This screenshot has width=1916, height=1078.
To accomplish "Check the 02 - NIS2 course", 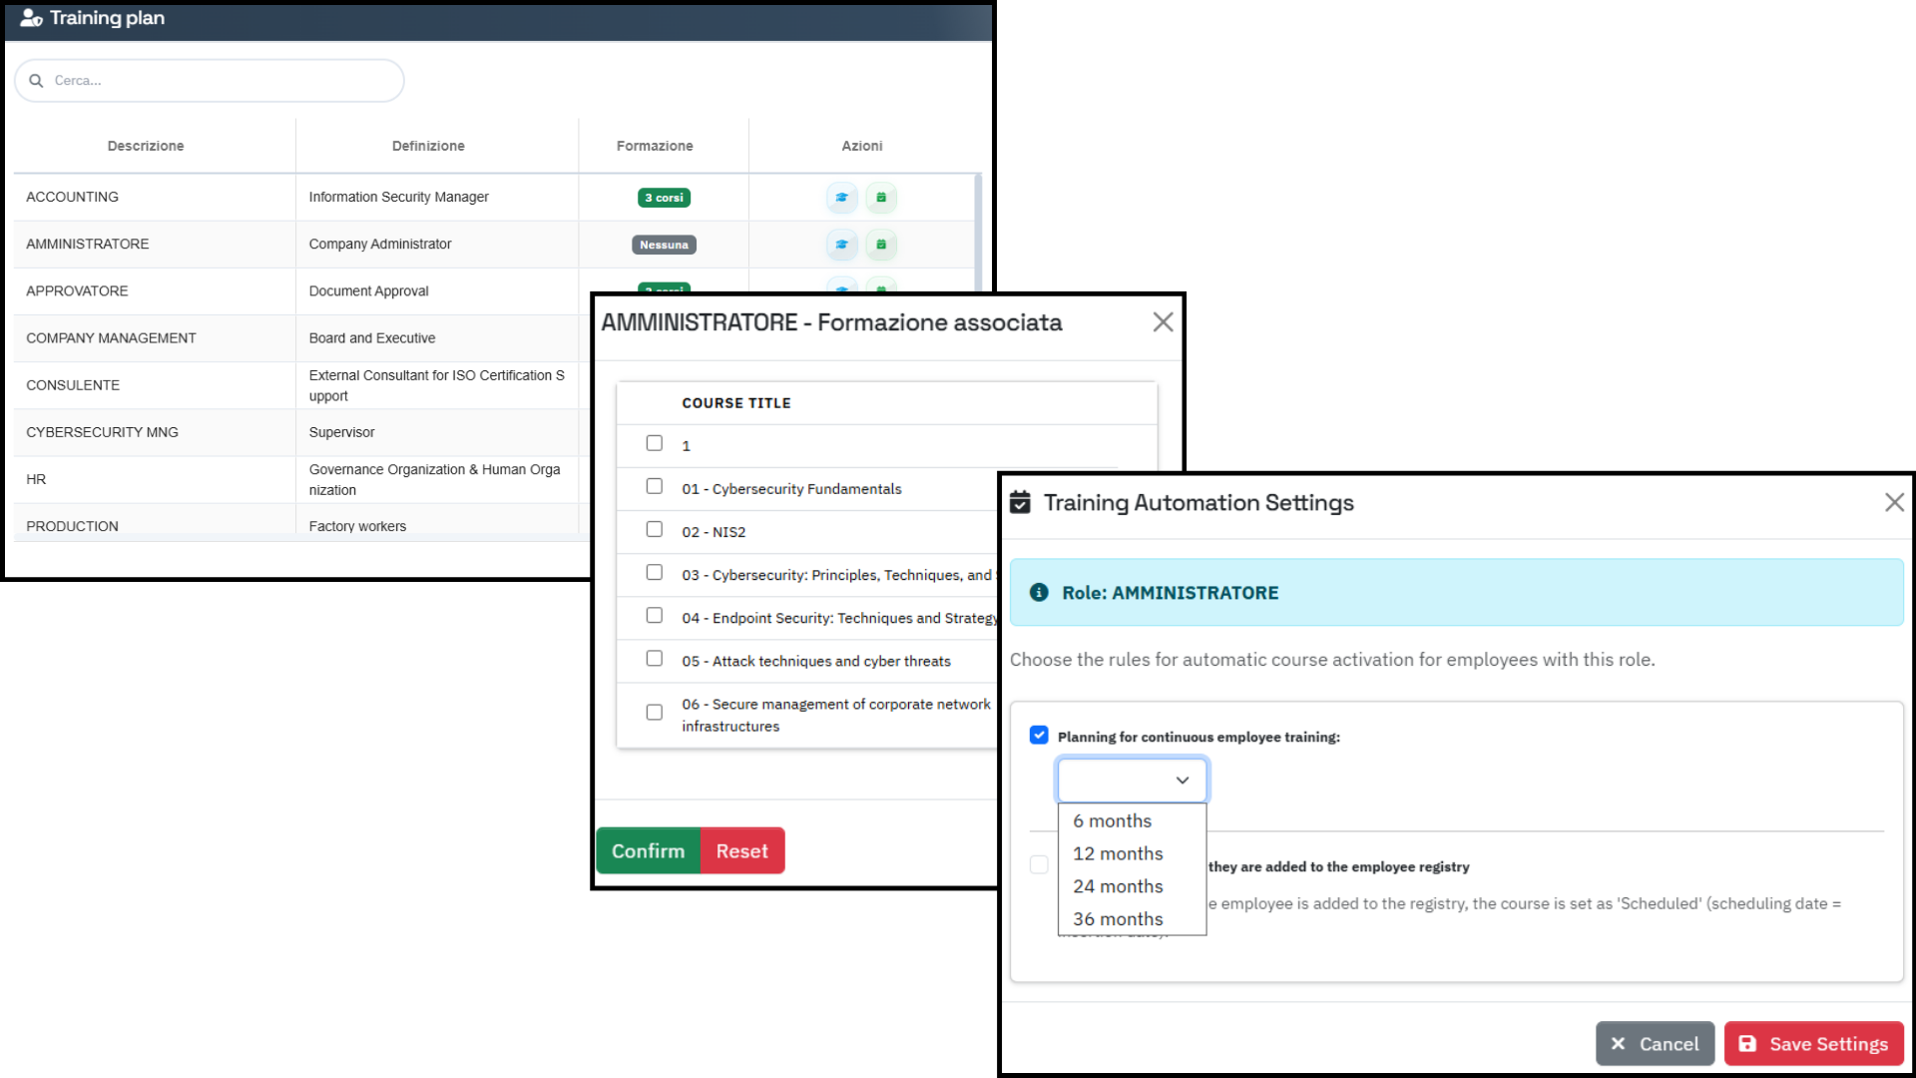I will (x=655, y=529).
